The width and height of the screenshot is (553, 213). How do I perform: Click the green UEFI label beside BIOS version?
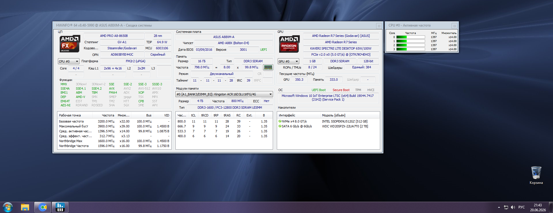coord(264,50)
